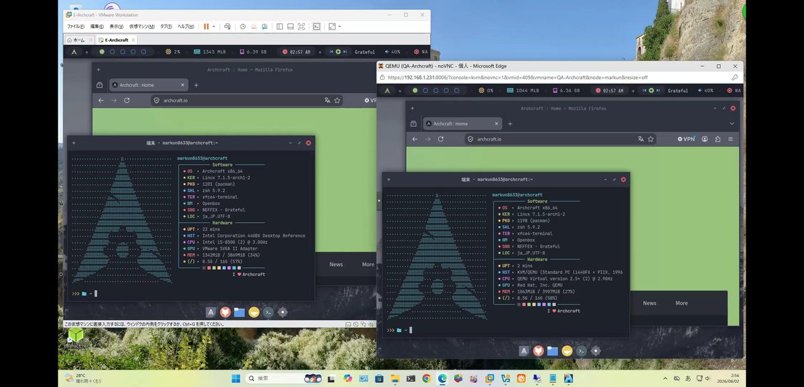The width and height of the screenshot is (804, 387).
Task: Open VMware ヘルプ(H) menu
Action: click(186, 26)
